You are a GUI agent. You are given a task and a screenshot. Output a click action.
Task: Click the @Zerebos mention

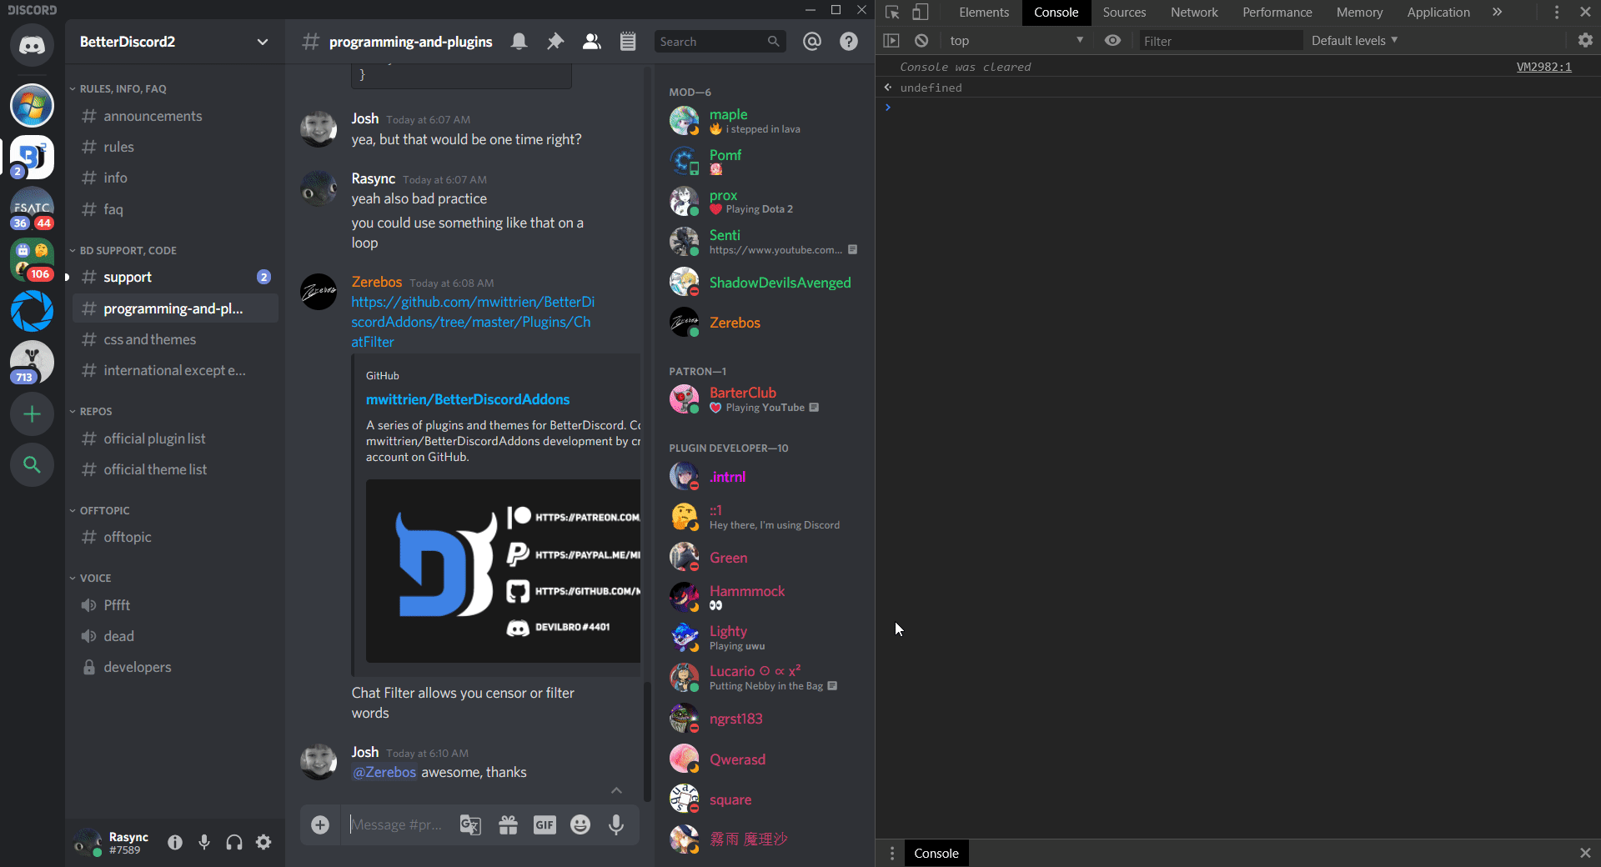pos(384,772)
